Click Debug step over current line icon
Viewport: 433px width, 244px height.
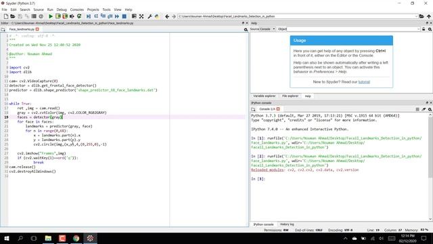tap(96, 16)
